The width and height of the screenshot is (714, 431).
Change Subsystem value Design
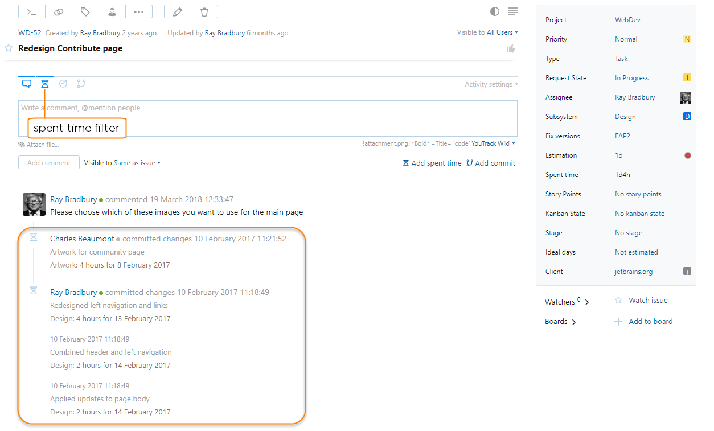tap(625, 117)
